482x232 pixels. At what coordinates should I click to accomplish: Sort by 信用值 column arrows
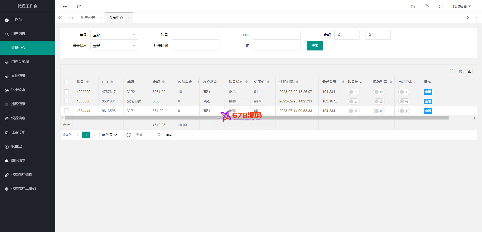click(268, 82)
